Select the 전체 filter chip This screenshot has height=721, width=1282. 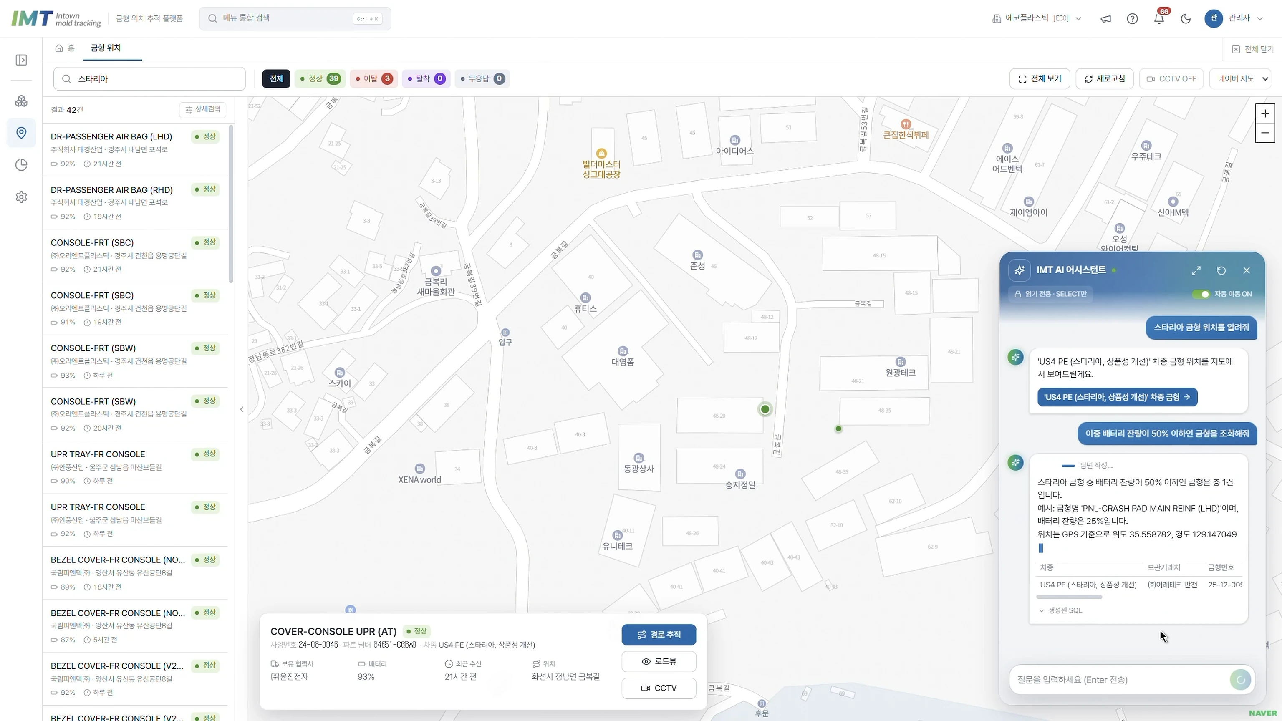tap(276, 78)
